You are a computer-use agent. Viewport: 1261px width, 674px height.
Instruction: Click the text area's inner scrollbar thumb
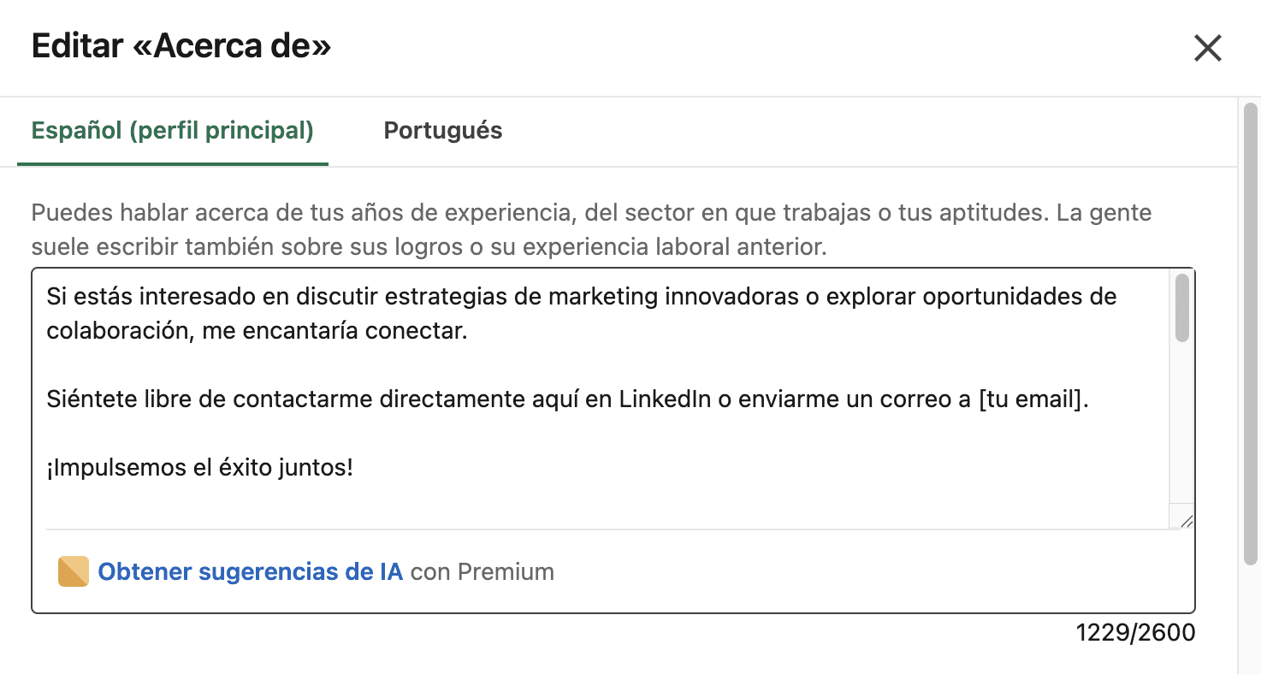click(1182, 308)
